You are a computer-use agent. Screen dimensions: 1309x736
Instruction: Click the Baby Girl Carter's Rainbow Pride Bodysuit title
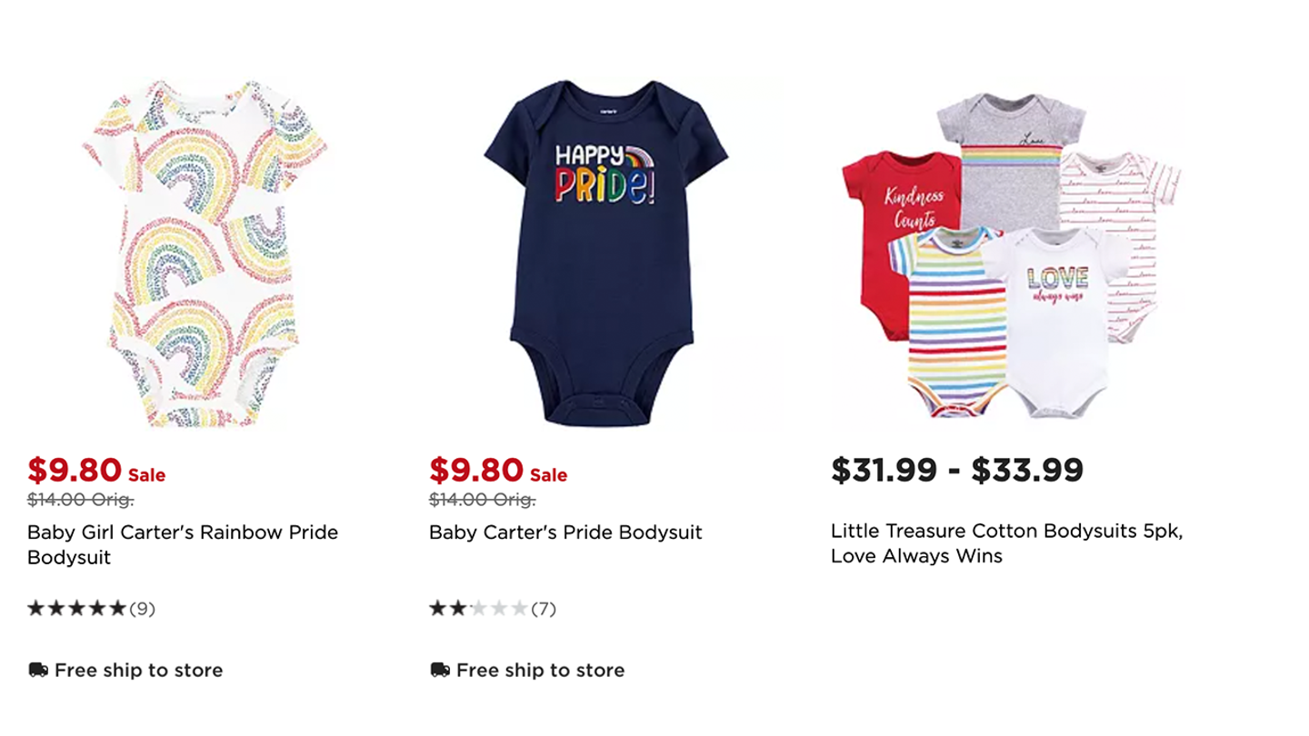point(183,545)
